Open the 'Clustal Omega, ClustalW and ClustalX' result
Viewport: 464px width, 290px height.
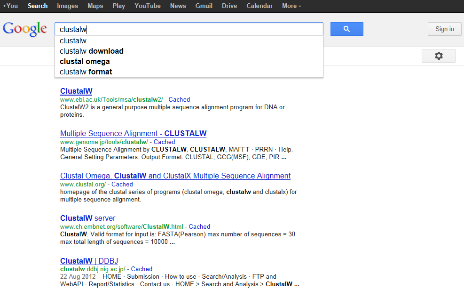[x=175, y=176]
